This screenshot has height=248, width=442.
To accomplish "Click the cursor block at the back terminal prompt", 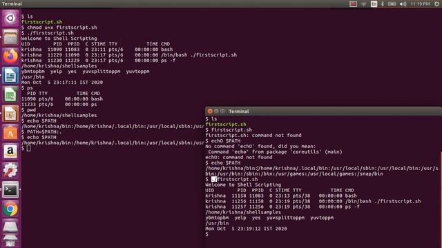I will tap(28, 148).
